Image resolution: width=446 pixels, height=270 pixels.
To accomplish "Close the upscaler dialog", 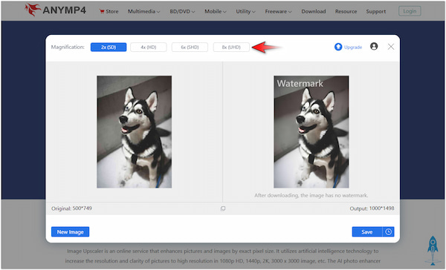I will pyautogui.click(x=391, y=47).
